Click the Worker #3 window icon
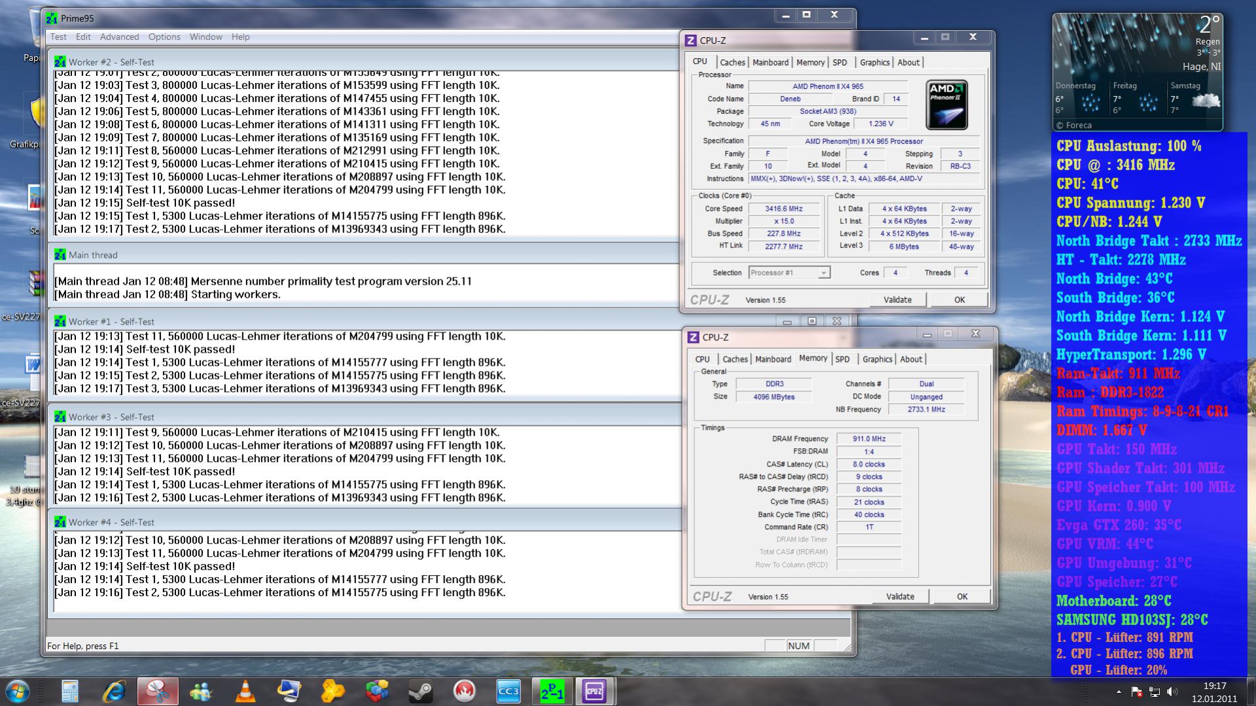 (x=60, y=417)
